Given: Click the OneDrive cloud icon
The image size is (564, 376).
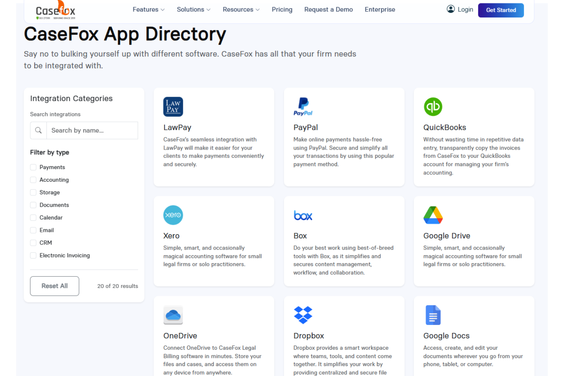Looking at the screenshot, I should [x=173, y=315].
